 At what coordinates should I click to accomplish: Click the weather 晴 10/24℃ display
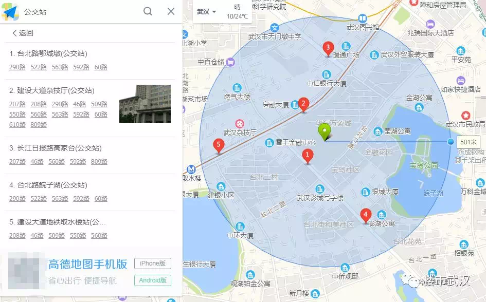[237, 12]
